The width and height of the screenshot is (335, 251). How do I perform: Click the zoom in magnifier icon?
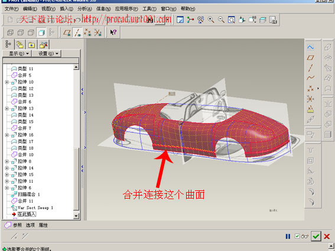211,20
